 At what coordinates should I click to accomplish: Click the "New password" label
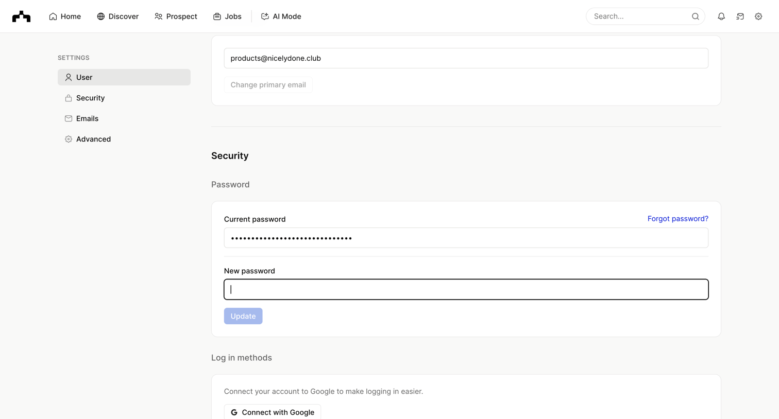click(x=249, y=271)
